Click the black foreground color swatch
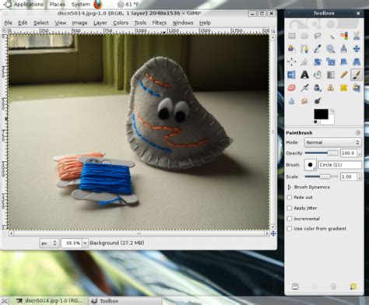The image size is (369, 305). 321,114
